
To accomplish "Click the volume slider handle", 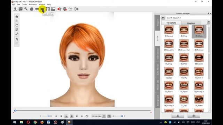I will 48,116.
